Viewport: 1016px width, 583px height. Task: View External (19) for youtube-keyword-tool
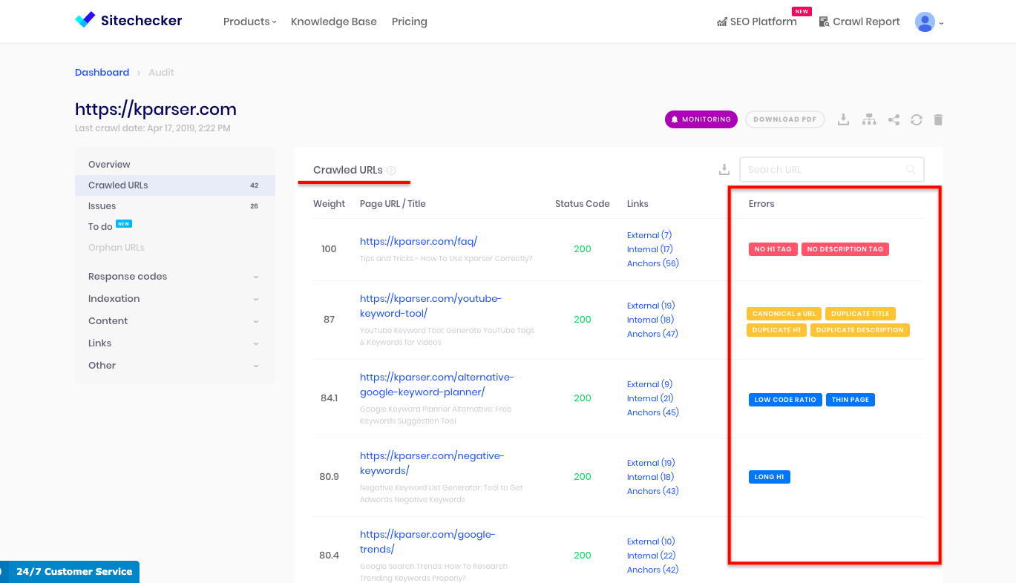651,306
